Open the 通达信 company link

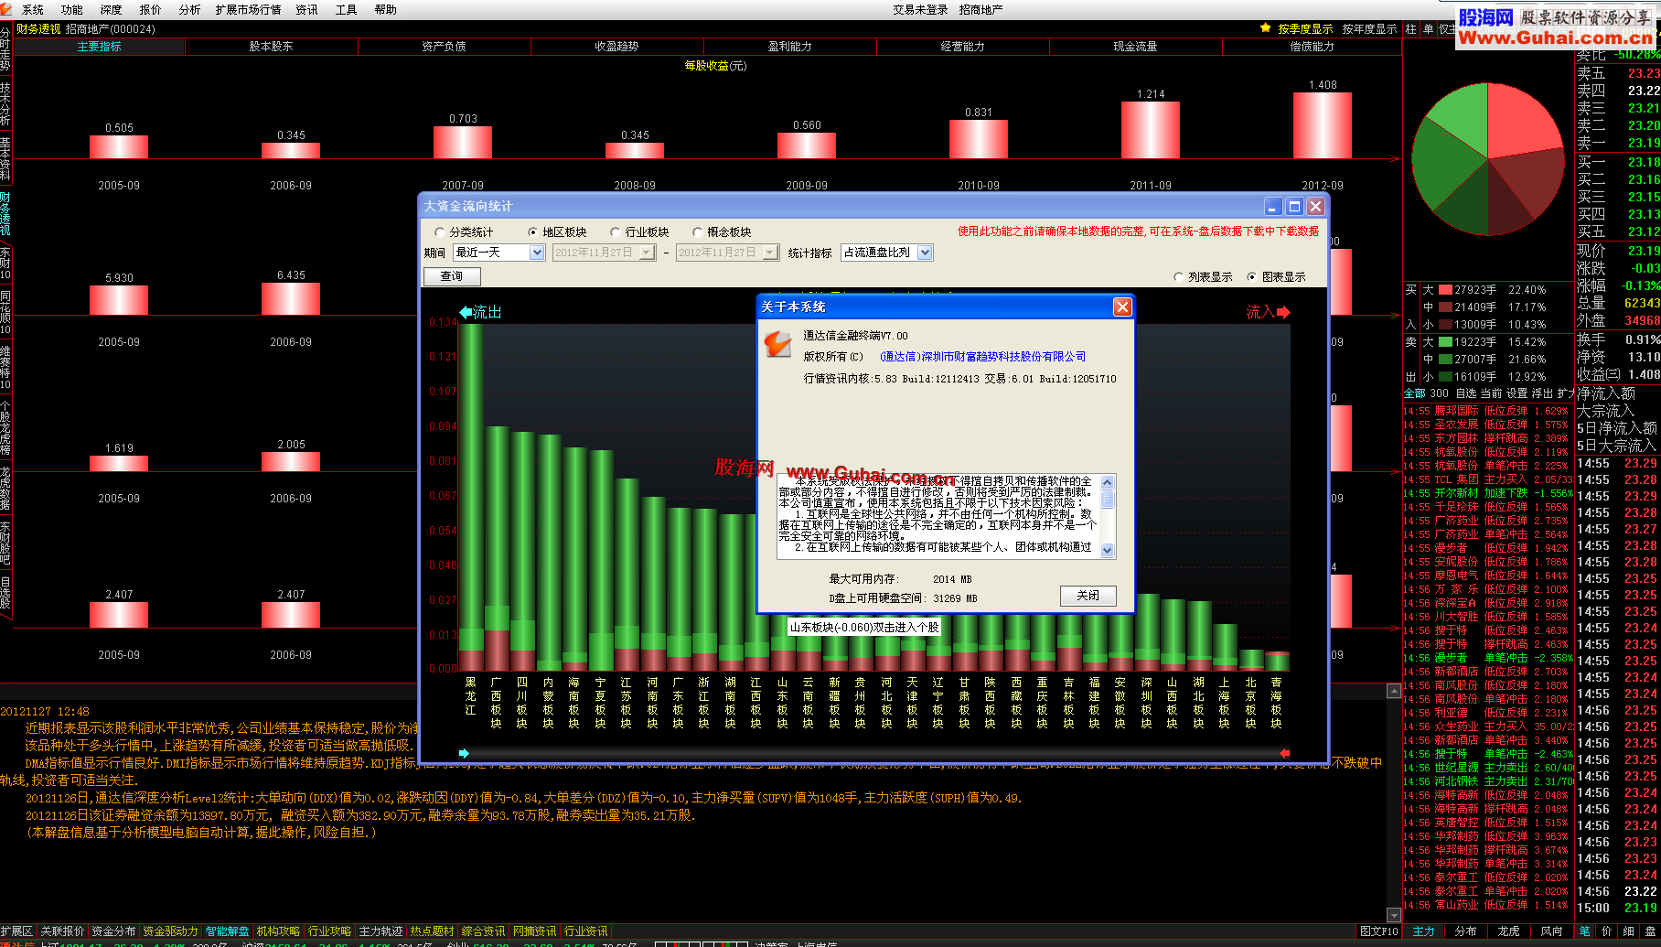point(983,357)
